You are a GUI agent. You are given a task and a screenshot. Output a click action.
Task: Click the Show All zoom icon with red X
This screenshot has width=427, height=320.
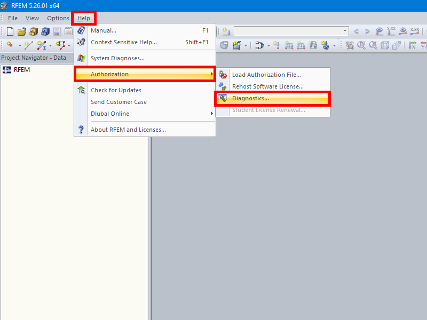[x=373, y=45]
